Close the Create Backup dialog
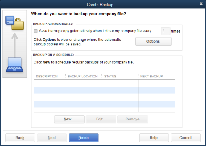Viewport: 206px width, 146px height. tap(201, 4)
